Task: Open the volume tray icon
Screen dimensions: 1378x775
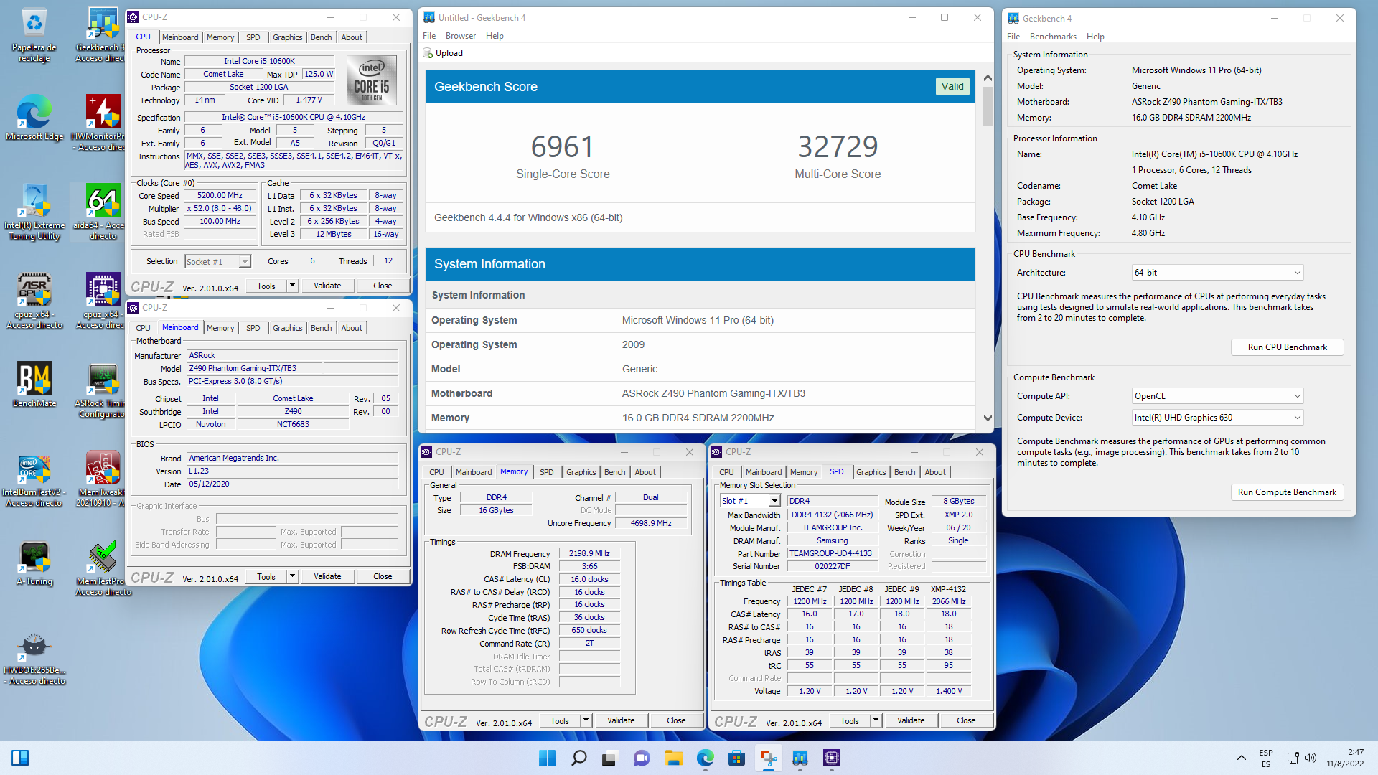Action: tap(1311, 758)
